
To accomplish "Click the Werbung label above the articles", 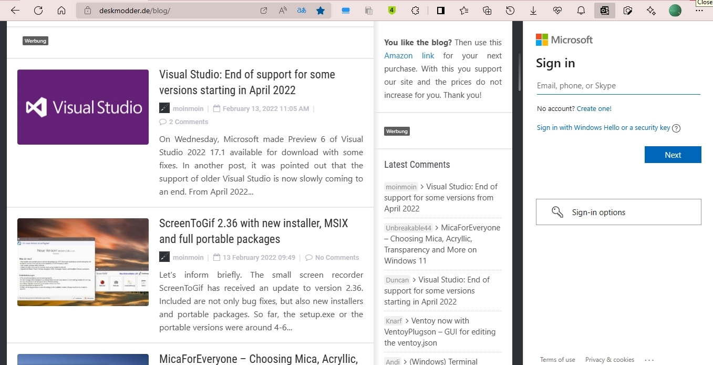I will coord(35,40).
